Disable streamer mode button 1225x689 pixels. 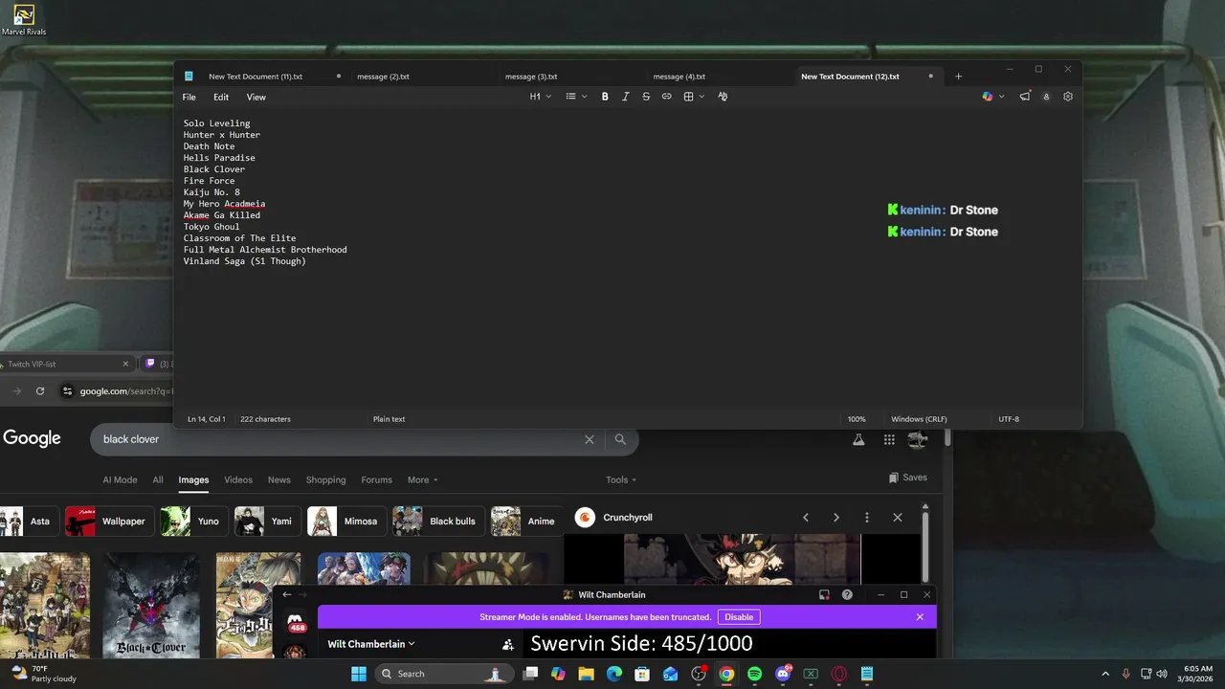click(739, 617)
